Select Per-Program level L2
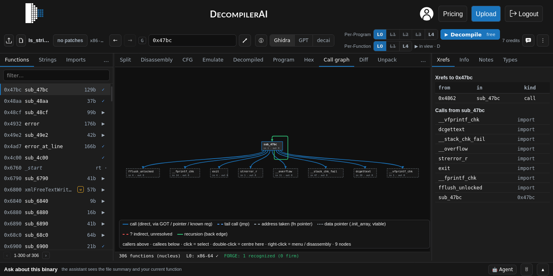 pos(406,34)
